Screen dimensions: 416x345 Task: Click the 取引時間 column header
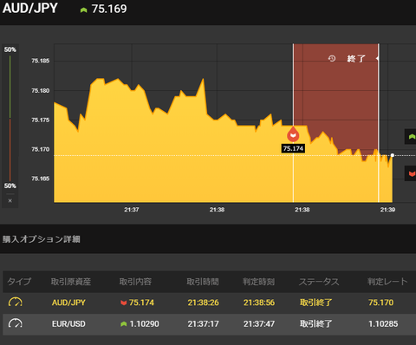[x=203, y=282]
